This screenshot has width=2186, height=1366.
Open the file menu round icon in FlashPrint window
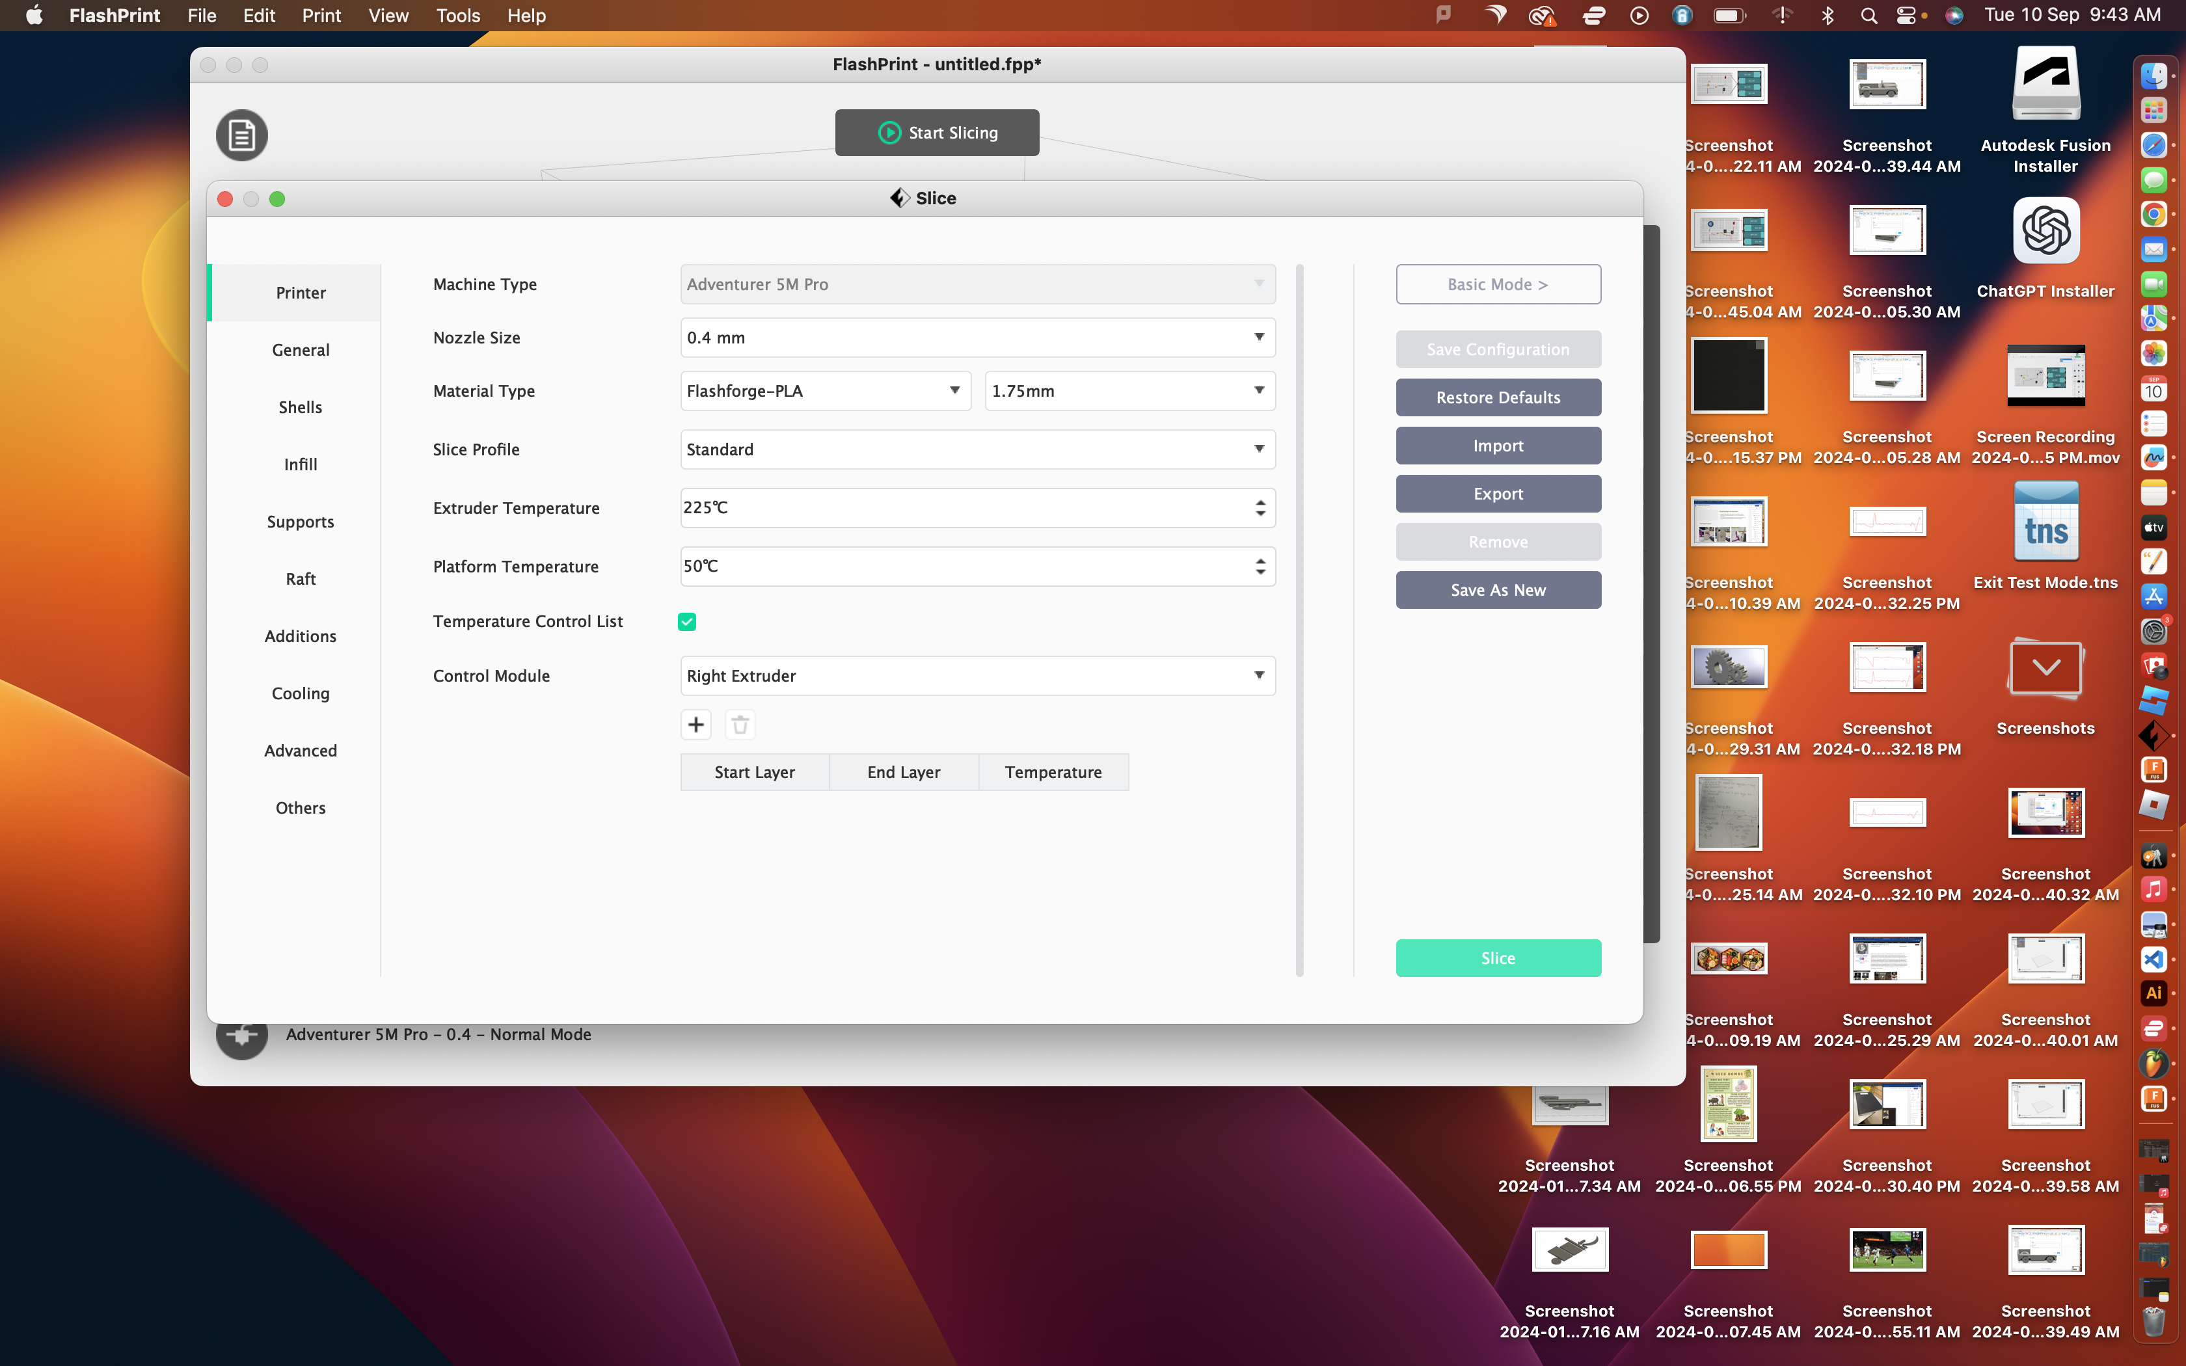tap(241, 135)
